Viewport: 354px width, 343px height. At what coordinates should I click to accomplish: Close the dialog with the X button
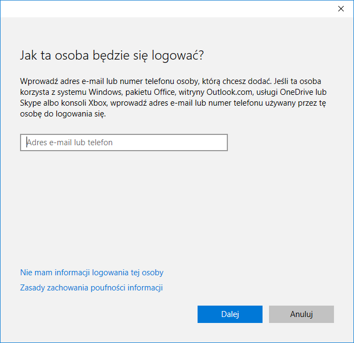[340, 8]
